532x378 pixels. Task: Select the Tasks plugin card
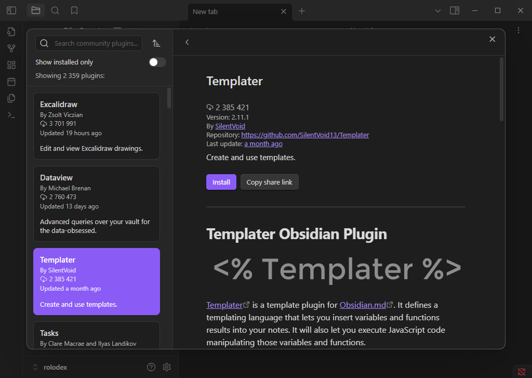96,335
